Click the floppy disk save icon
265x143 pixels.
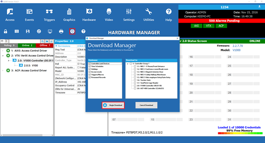pyautogui.click(x=28, y=31)
